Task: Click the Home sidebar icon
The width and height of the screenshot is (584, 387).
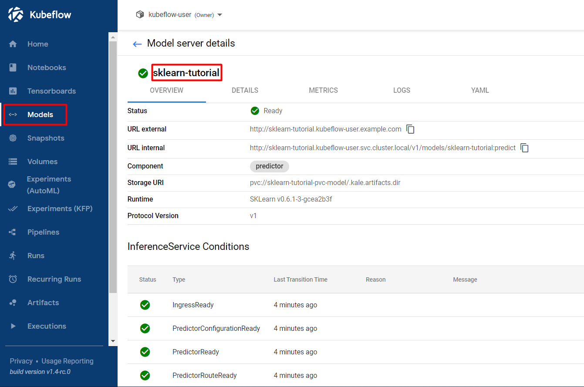Action: coord(13,44)
